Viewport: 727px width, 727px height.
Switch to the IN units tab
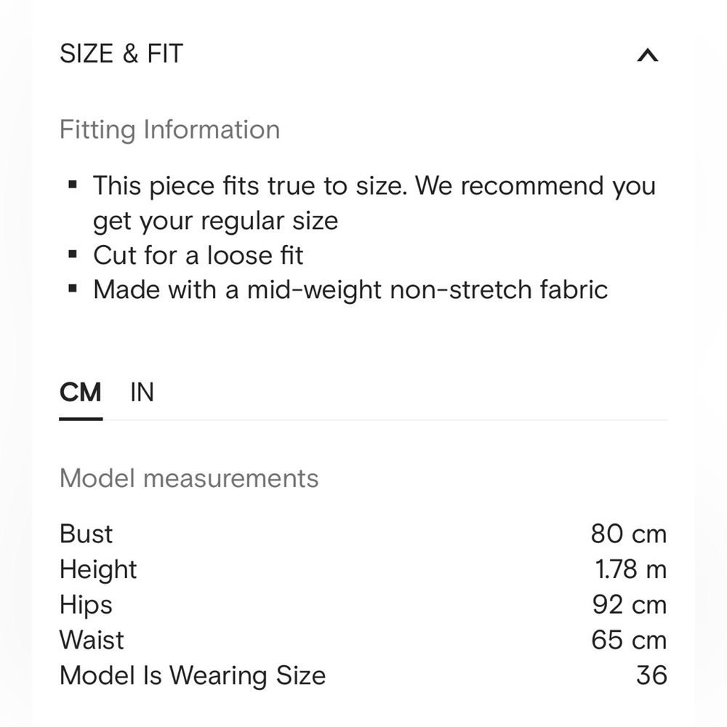tap(142, 393)
